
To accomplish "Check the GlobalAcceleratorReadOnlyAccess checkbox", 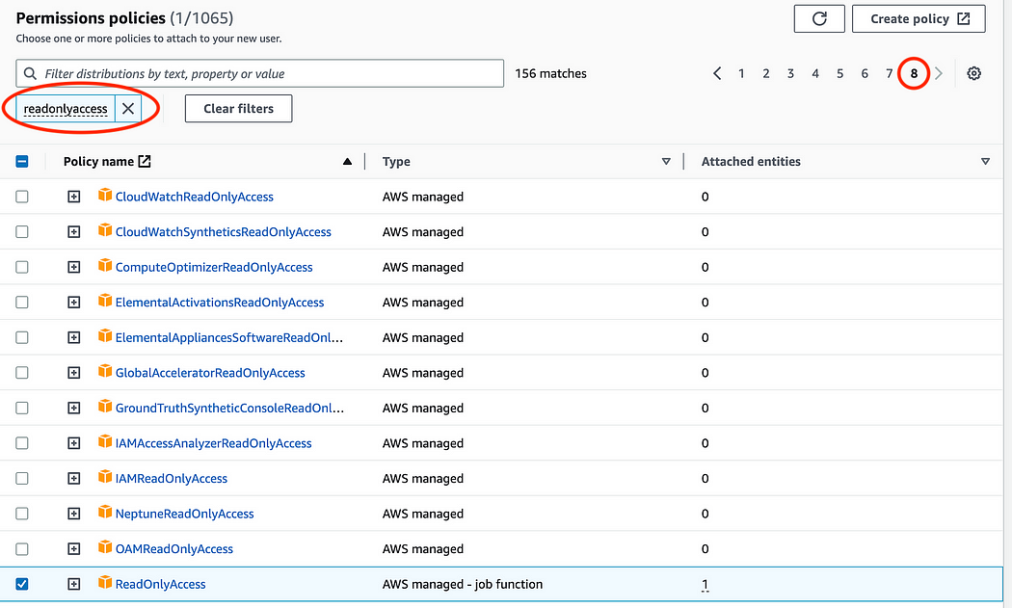I will (x=22, y=373).
